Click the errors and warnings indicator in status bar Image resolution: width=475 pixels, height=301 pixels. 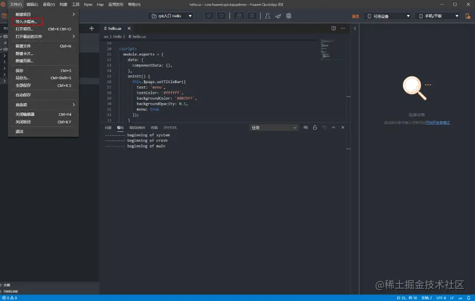(9, 298)
